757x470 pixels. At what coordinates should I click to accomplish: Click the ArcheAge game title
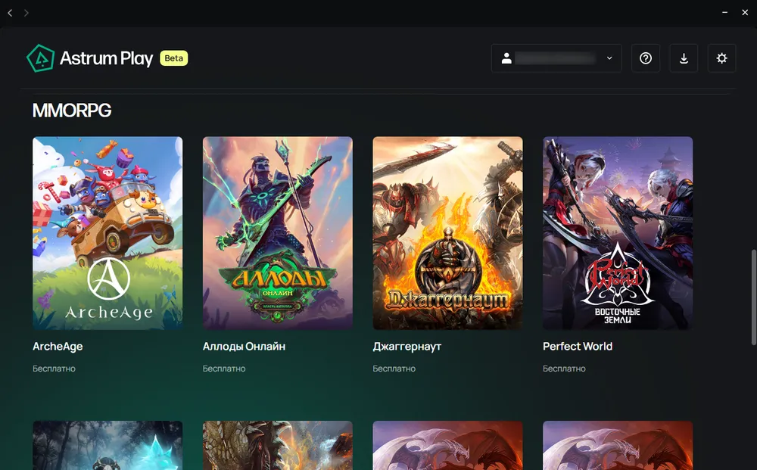58,347
